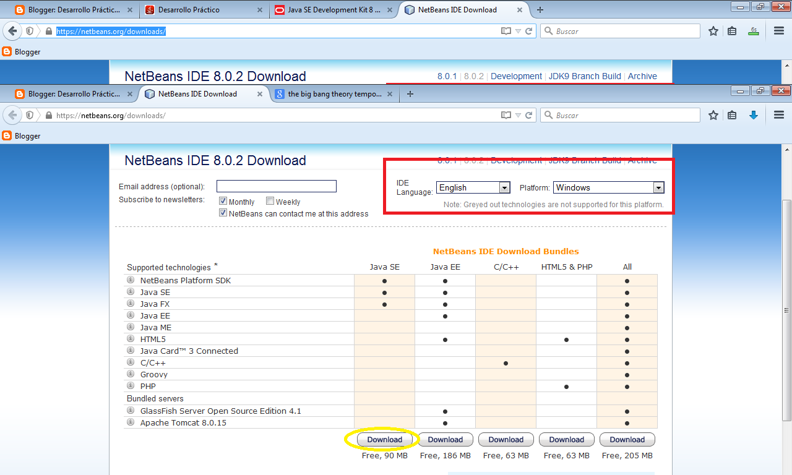
Task: Switch to the Java SE Development Kit tab
Action: [331, 10]
